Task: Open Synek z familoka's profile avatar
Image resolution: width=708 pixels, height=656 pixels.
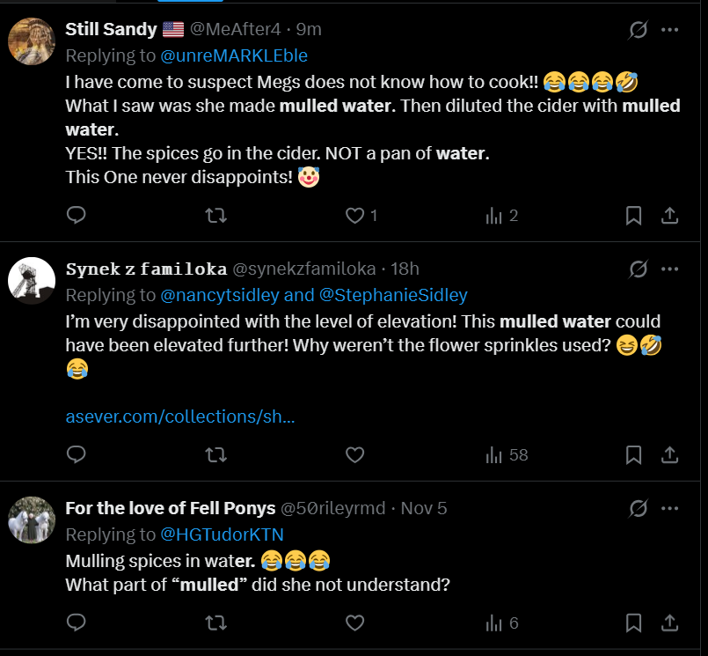Action: click(32, 281)
